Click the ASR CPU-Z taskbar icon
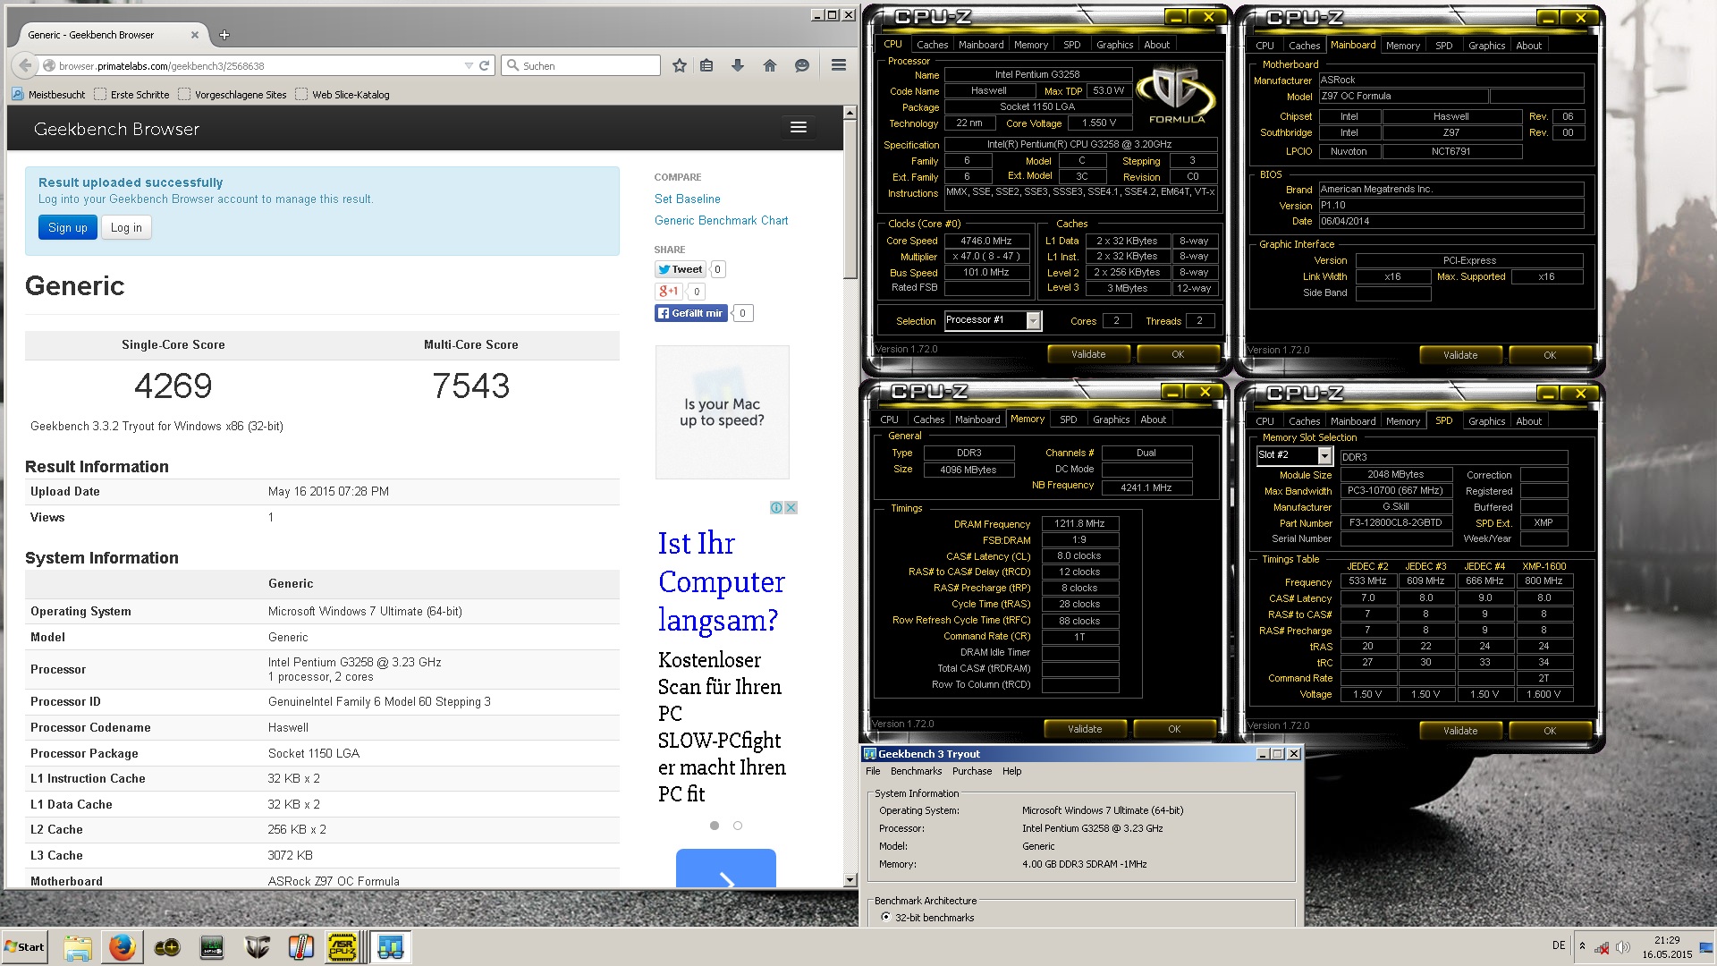1717x966 pixels. click(x=343, y=947)
